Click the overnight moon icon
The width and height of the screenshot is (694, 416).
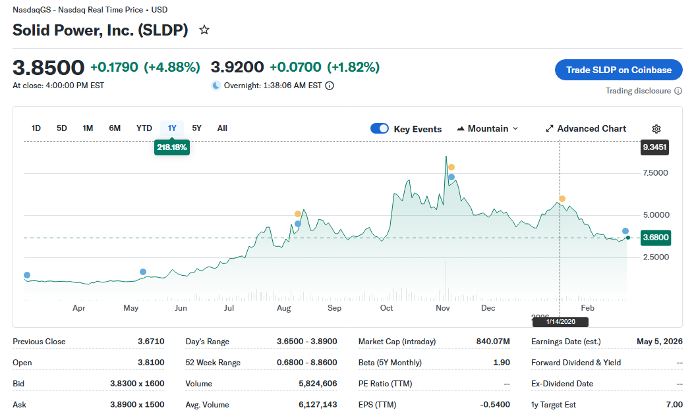[216, 86]
